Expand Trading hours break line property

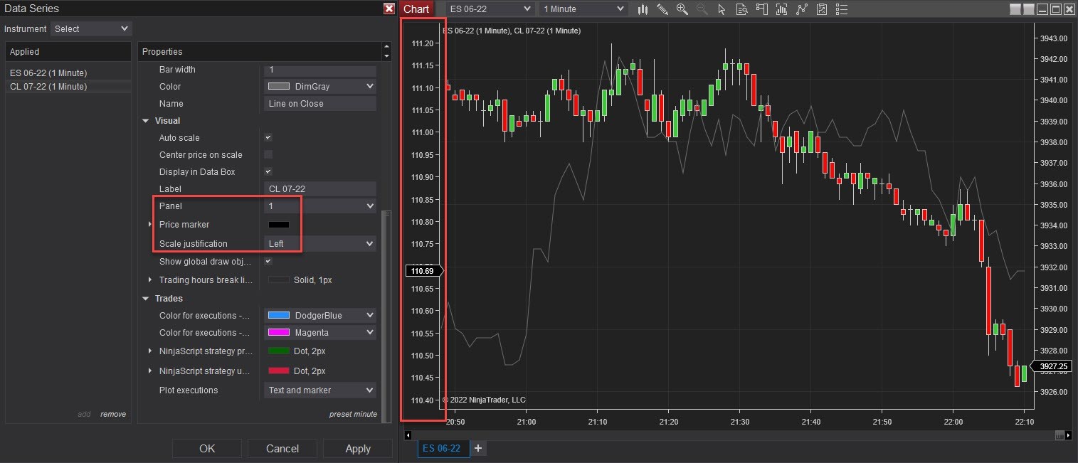tap(150, 280)
